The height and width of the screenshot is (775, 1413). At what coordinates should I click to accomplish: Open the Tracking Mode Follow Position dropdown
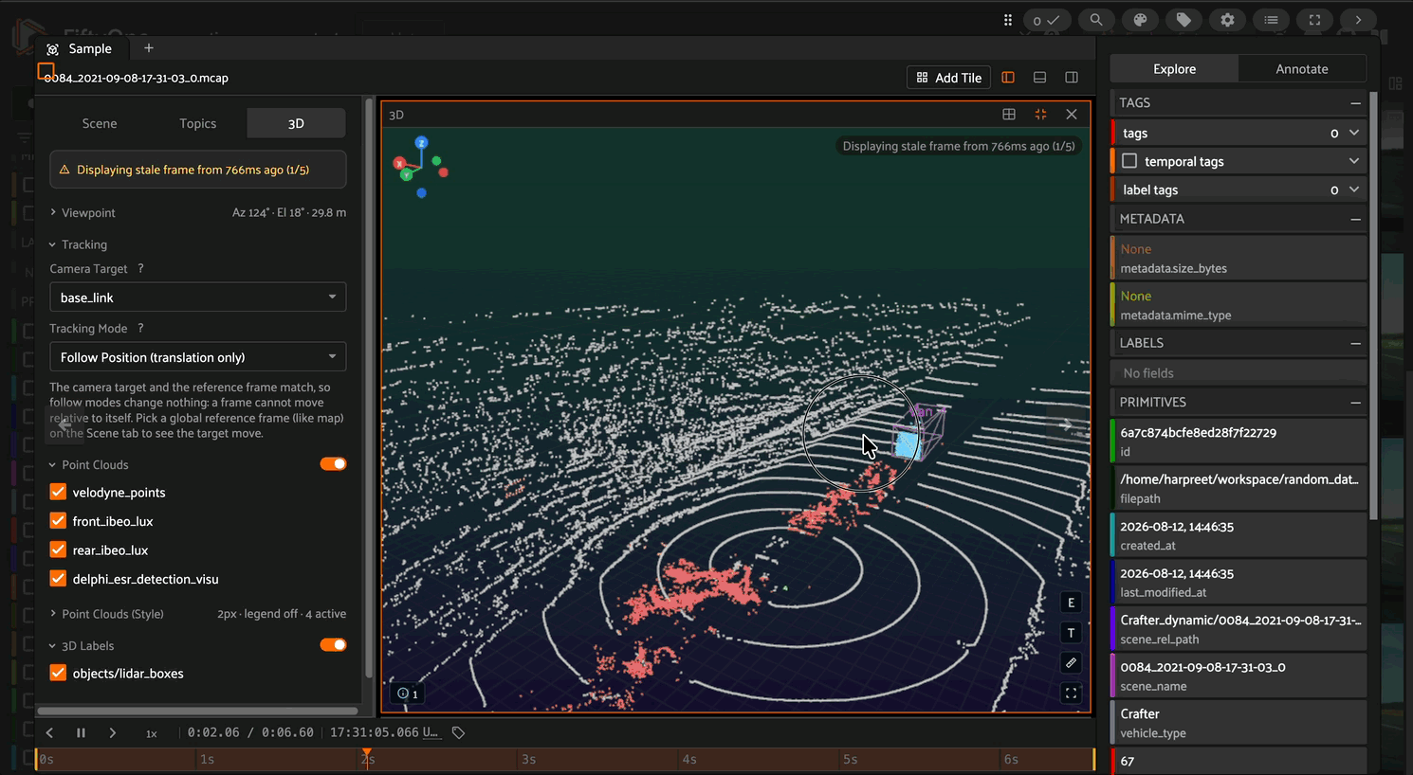pos(197,357)
